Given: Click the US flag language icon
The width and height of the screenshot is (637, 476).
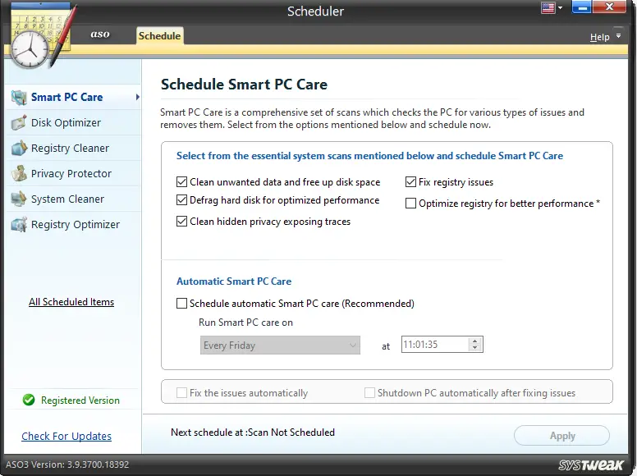Looking at the screenshot, I should click(x=548, y=7).
